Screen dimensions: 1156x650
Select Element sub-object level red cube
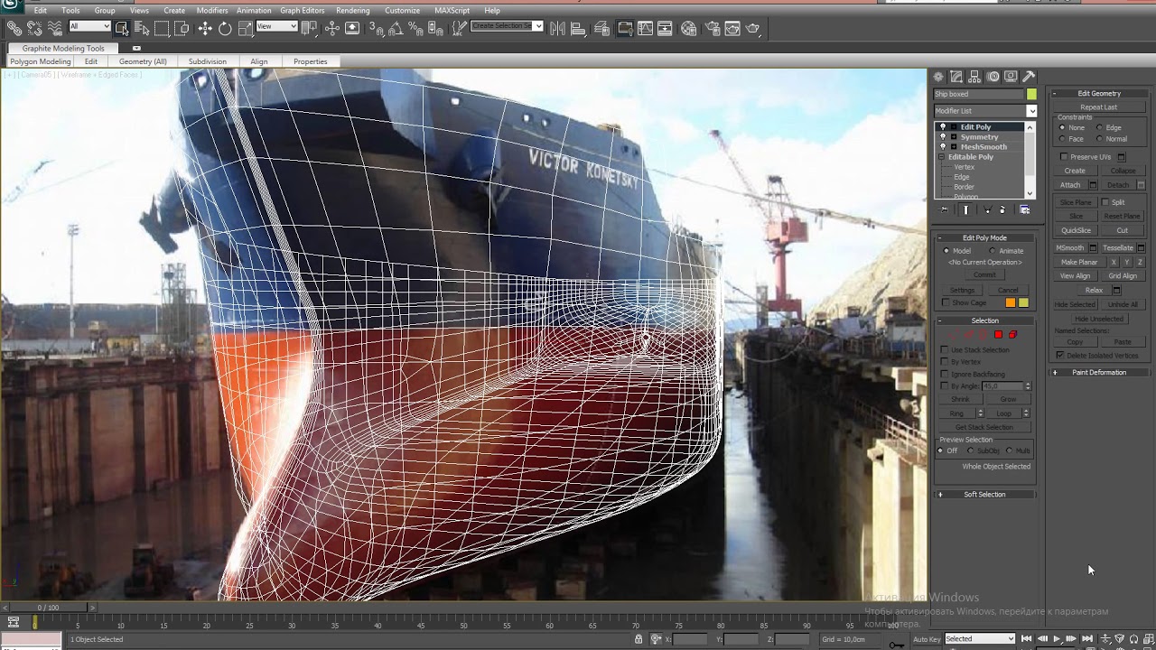[1012, 335]
